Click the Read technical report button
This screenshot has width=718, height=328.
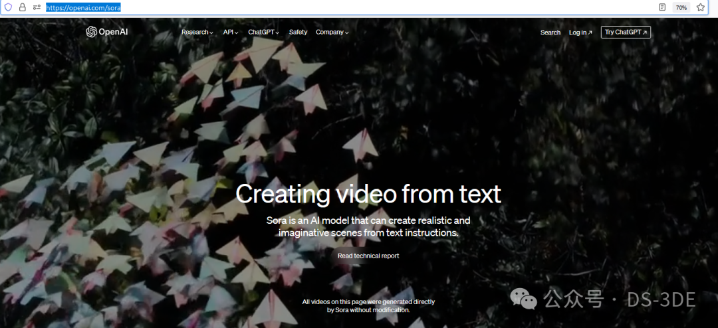368,256
